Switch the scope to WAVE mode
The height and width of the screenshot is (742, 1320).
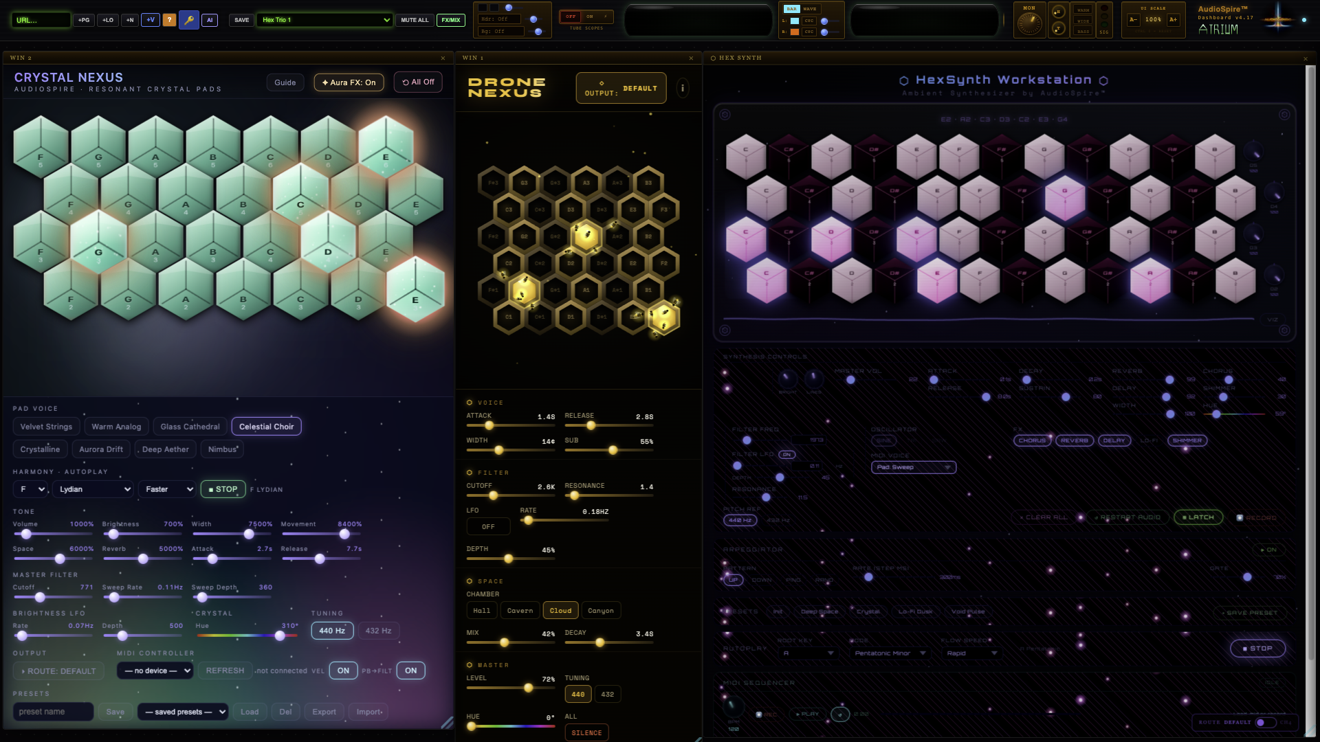810,9
